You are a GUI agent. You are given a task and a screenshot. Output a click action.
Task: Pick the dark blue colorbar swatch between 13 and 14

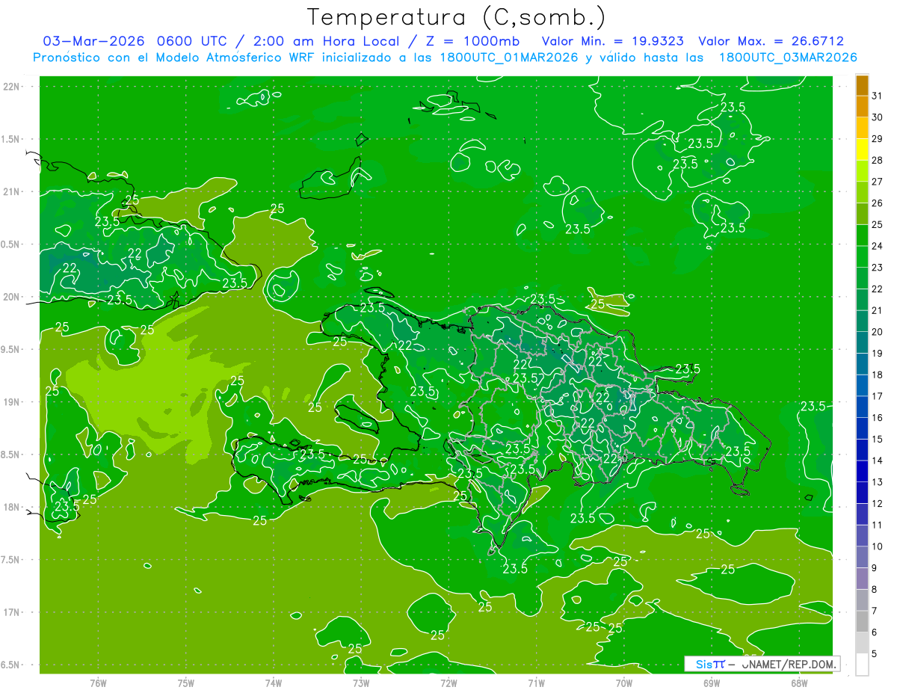point(863,471)
